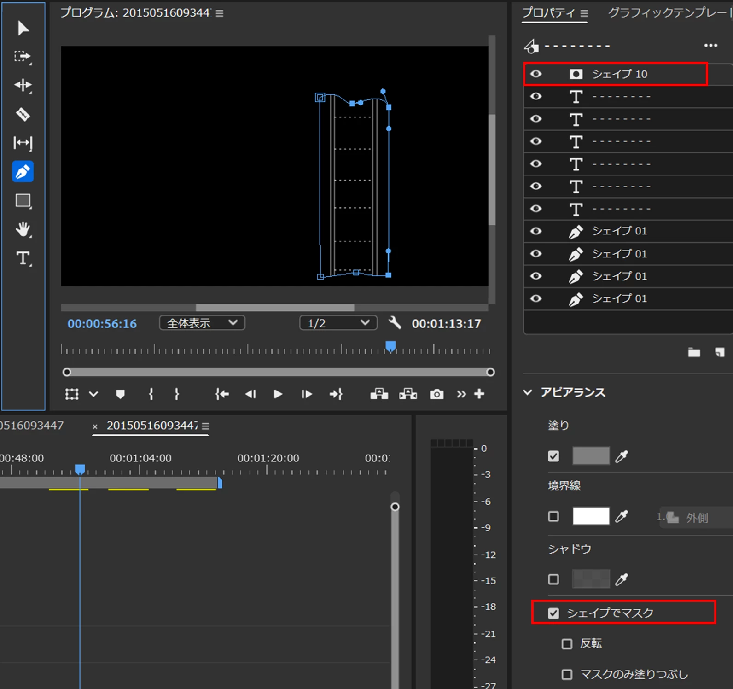Open program monitor wrench settings

tap(395, 323)
